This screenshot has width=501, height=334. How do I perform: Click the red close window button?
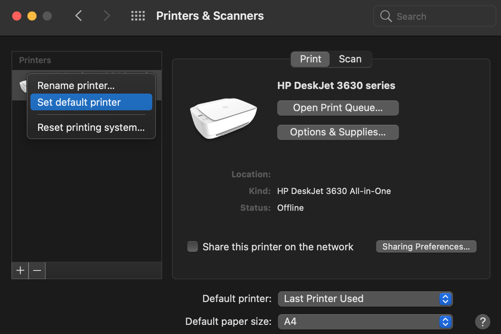pyautogui.click(x=17, y=16)
